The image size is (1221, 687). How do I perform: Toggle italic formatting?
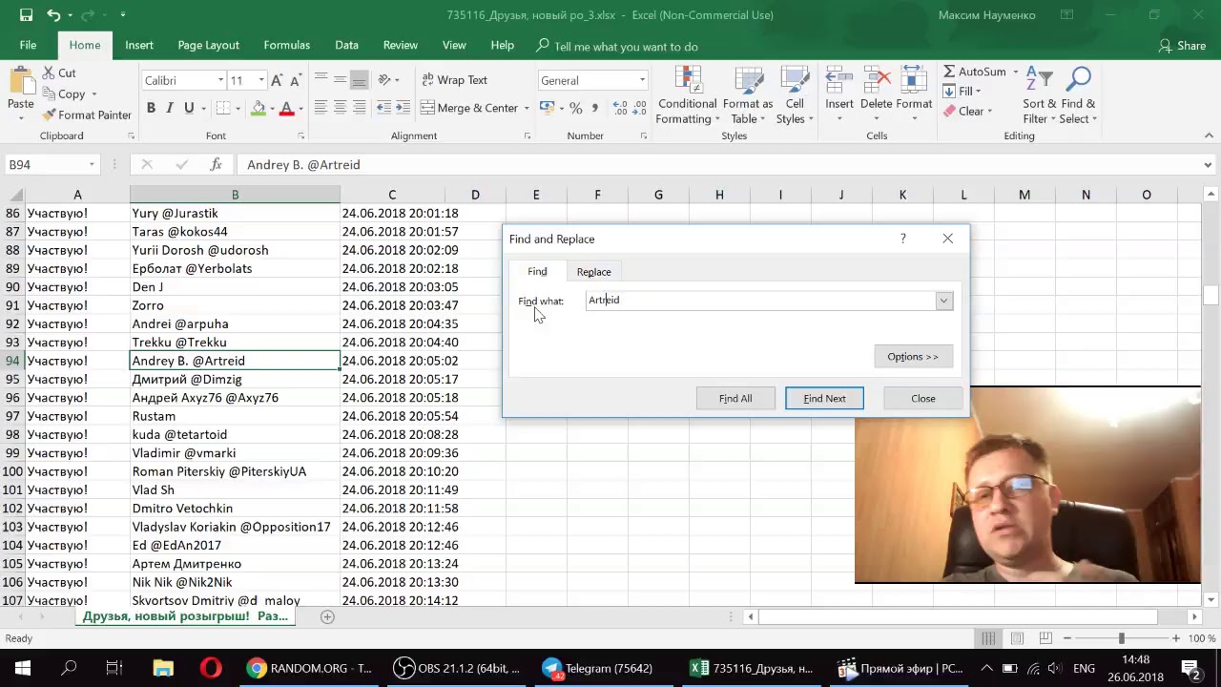tap(170, 108)
